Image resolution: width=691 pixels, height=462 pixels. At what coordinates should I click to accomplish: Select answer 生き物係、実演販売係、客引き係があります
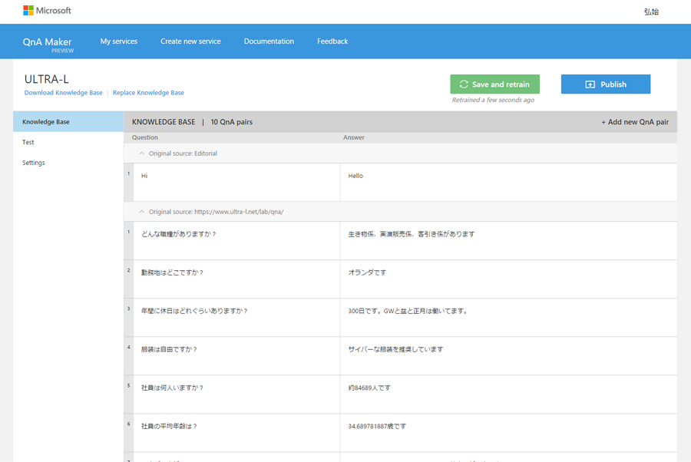tap(508, 240)
